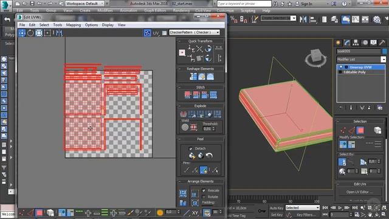The image size is (389, 219).
Task: Toggle Ignore Backfacing in Select By section
Action: (x=342, y=162)
